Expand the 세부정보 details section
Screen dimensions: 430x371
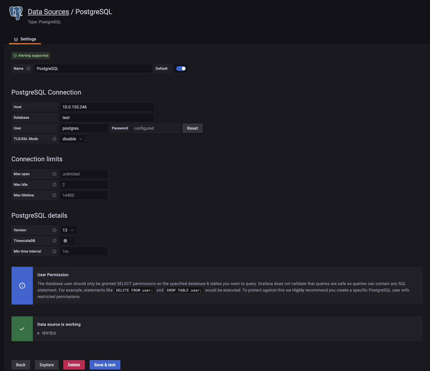(x=47, y=333)
